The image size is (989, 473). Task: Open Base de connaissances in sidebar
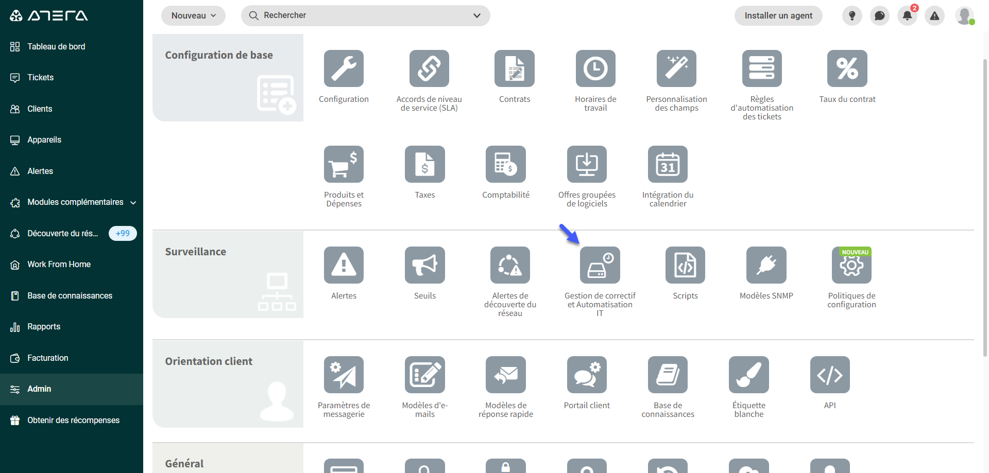coord(72,295)
